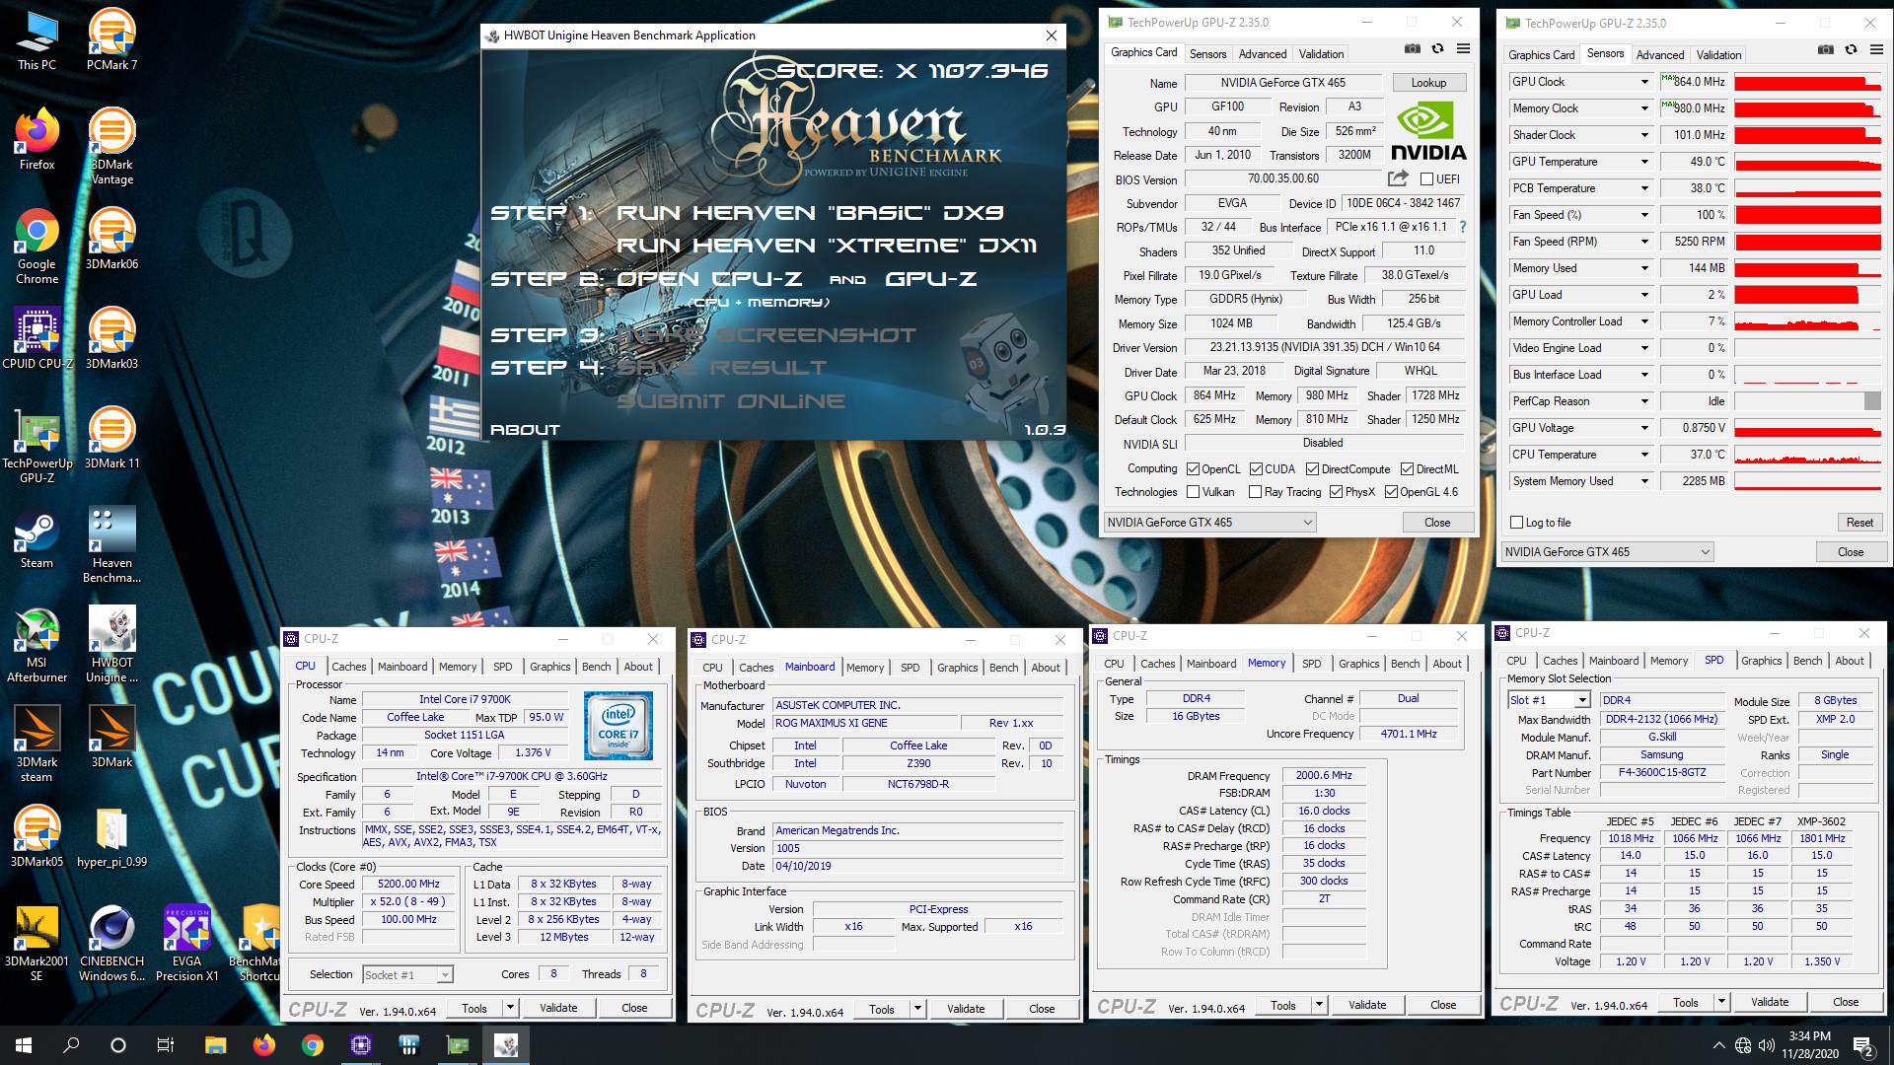The height and width of the screenshot is (1065, 1894).
Task: Select Caches tab in CPU-Z CPU window
Action: (348, 667)
